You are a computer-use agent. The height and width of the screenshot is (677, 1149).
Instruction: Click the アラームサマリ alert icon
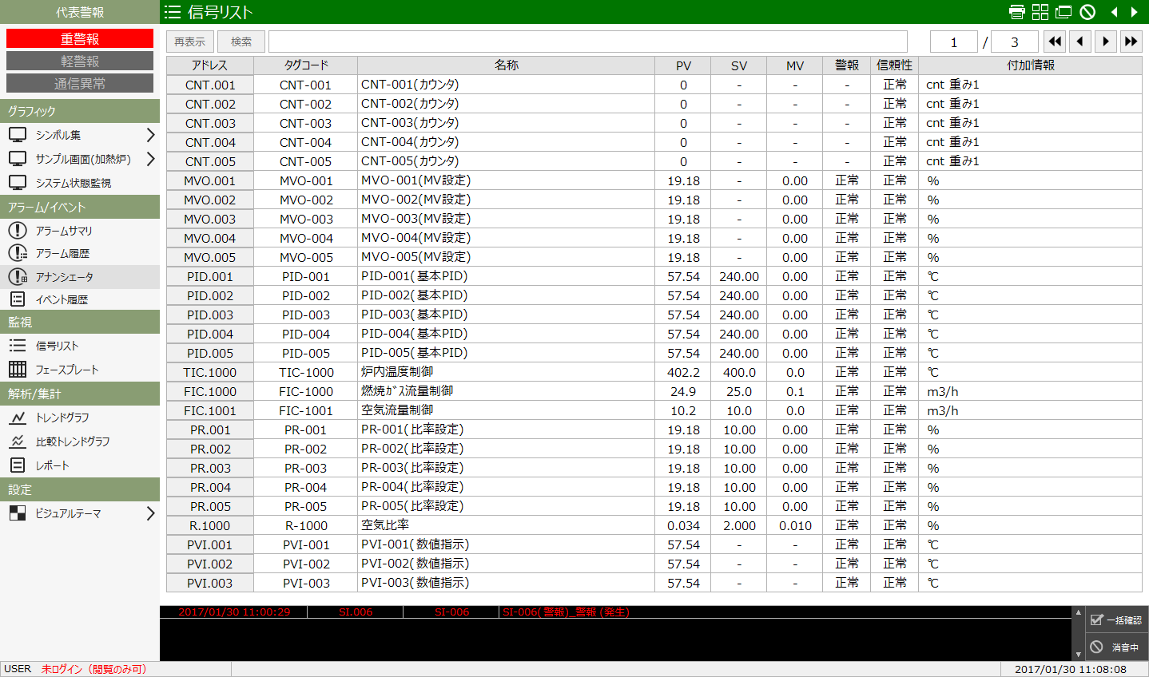point(18,231)
